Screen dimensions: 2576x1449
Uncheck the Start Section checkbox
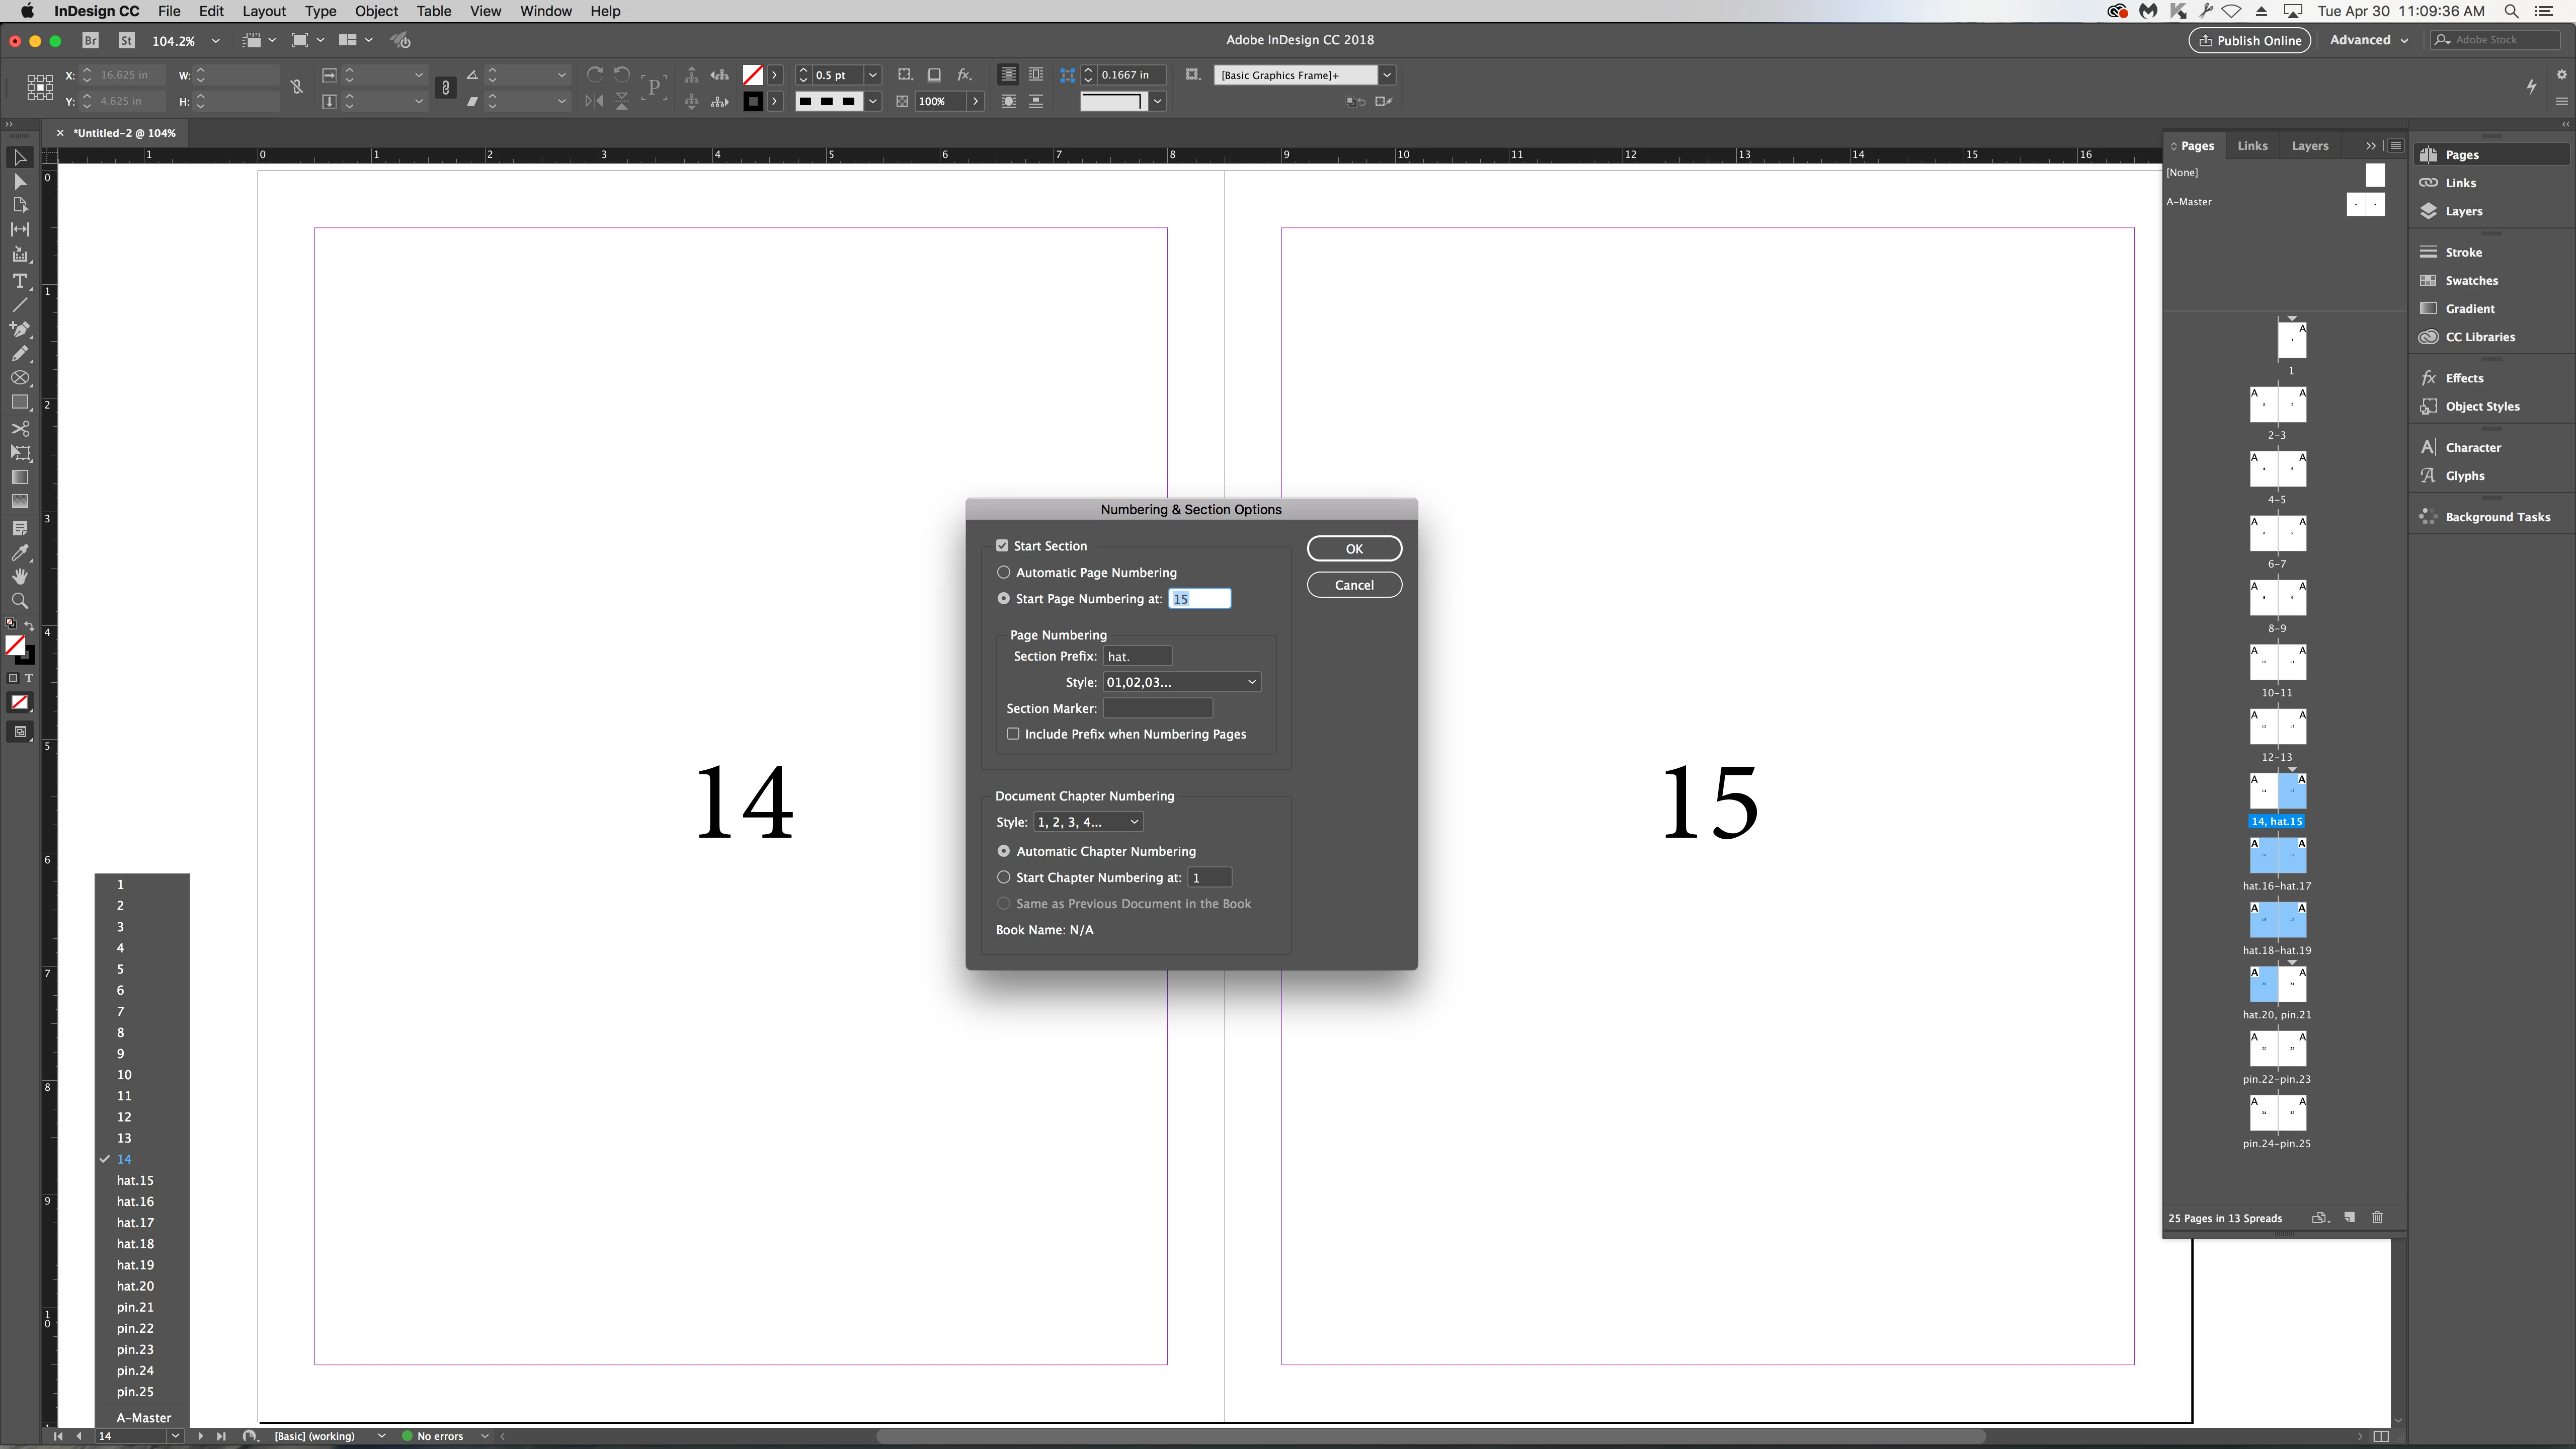[x=1002, y=546]
